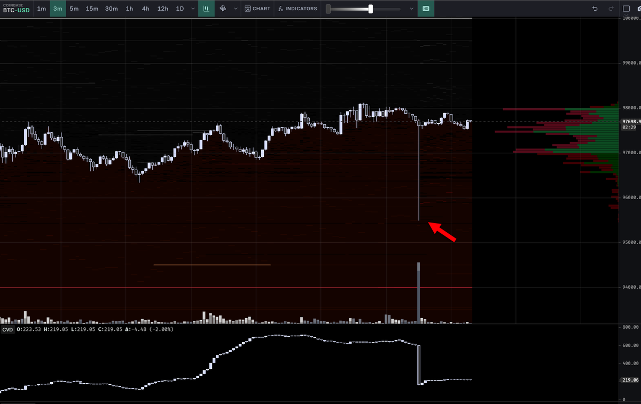Choose the 30m timeframe

click(x=111, y=9)
